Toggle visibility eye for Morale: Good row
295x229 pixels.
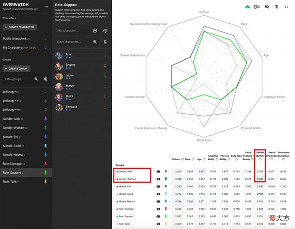point(158,194)
